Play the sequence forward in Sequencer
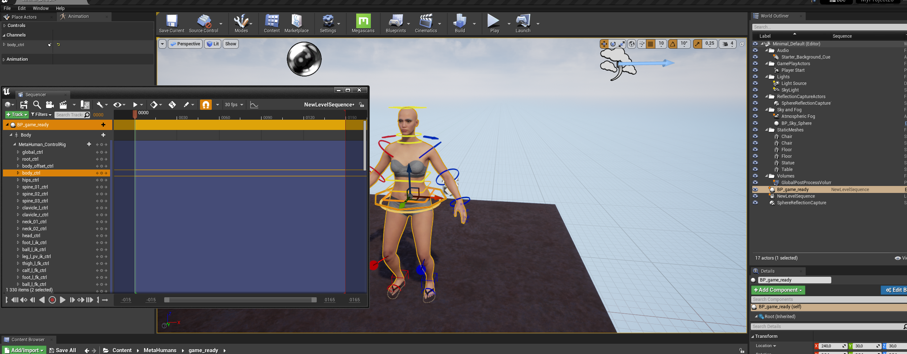The image size is (907, 354). click(x=63, y=300)
